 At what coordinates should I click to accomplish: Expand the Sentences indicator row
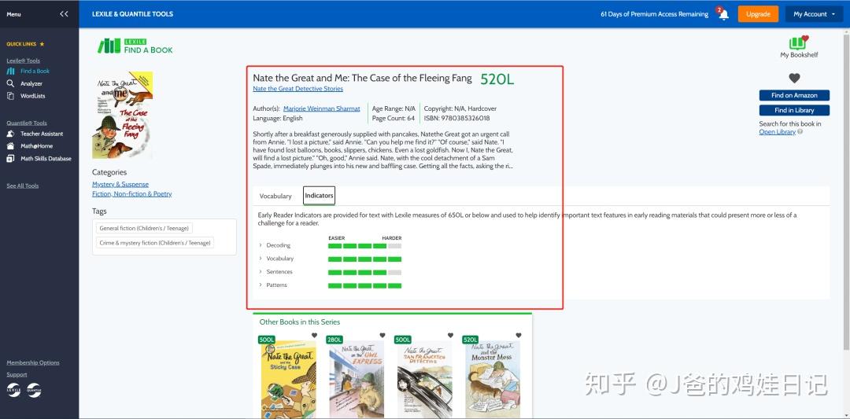(261, 272)
